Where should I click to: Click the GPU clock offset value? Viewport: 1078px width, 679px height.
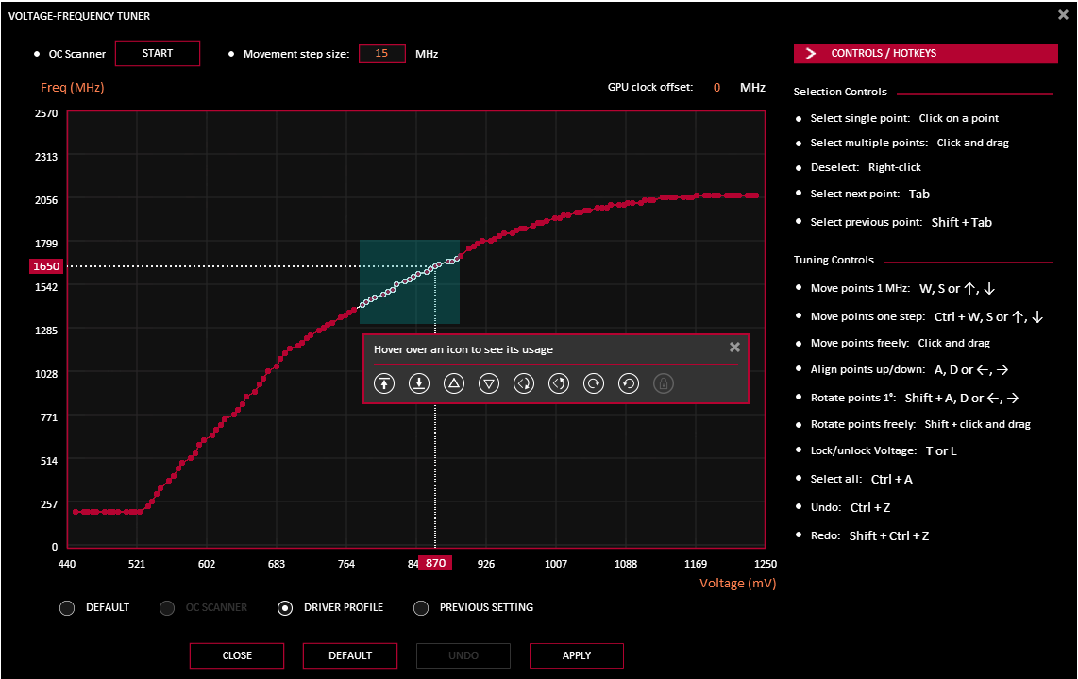(x=716, y=88)
